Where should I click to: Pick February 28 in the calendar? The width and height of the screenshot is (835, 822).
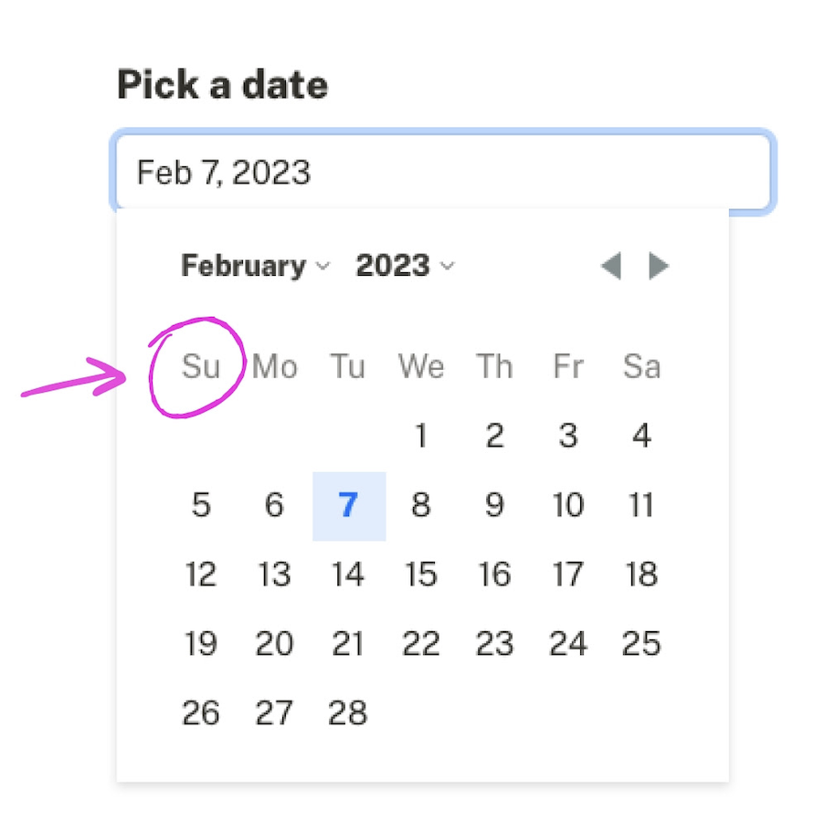pos(348,713)
